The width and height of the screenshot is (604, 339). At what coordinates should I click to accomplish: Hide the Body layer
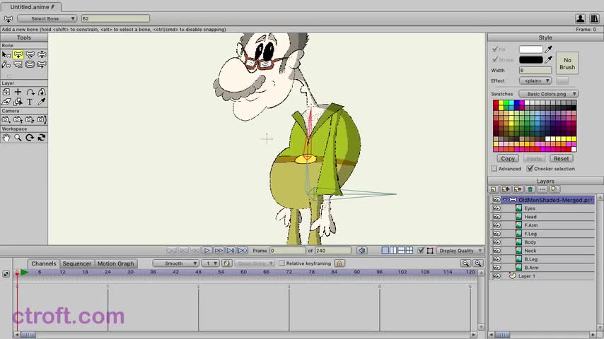[497, 242]
